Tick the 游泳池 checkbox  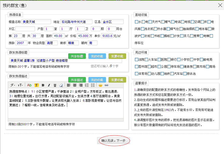[185, 73]
